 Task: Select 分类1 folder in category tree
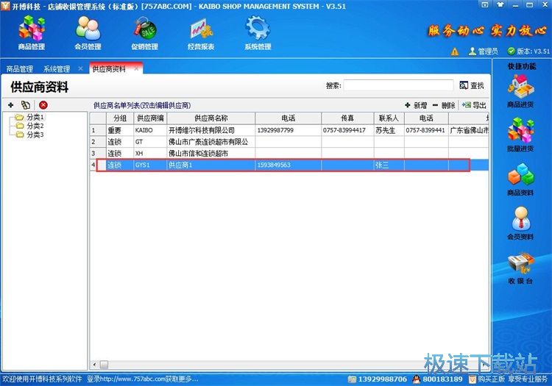pyautogui.click(x=35, y=118)
